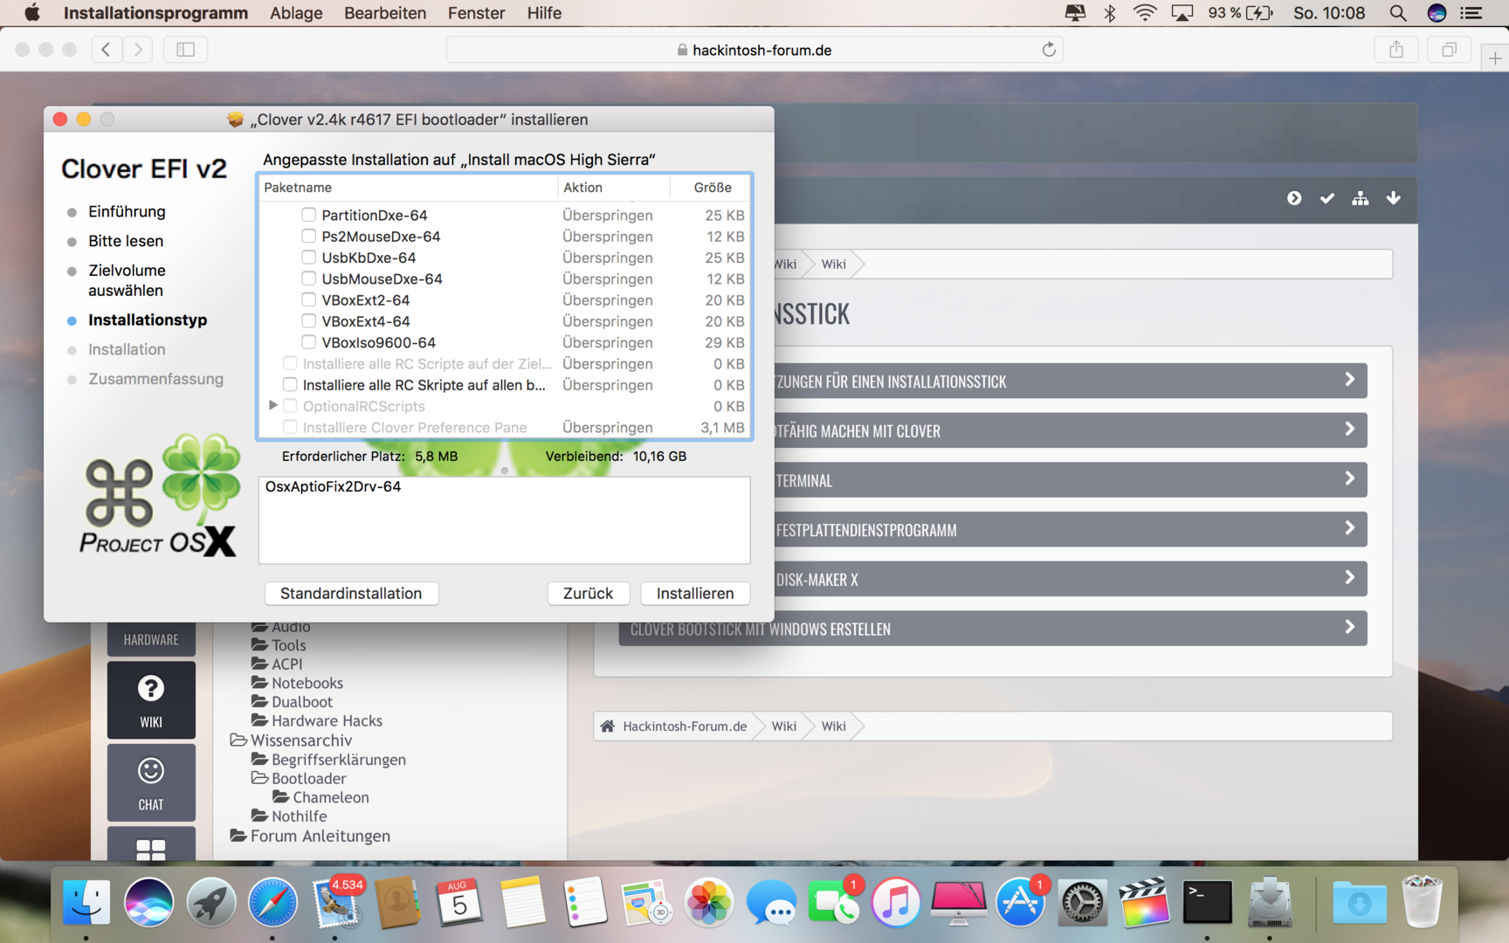
Task: Open App Store icon in Dock
Action: point(1020,902)
